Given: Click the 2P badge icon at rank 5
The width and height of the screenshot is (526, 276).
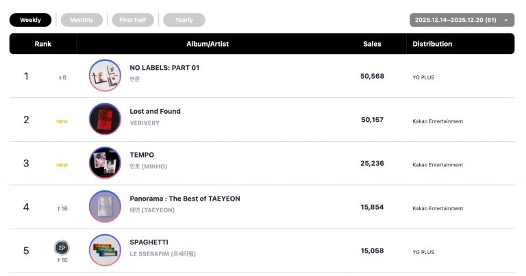Looking at the screenshot, I should point(62,247).
